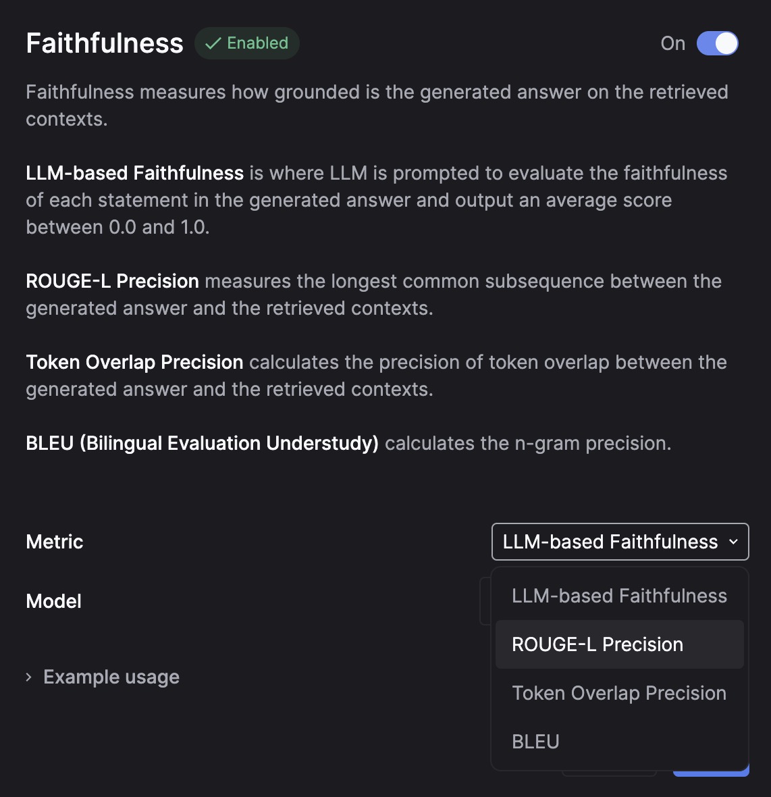The width and height of the screenshot is (771, 797).
Task: Click the Metric field label
Action: pyautogui.click(x=55, y=542)
